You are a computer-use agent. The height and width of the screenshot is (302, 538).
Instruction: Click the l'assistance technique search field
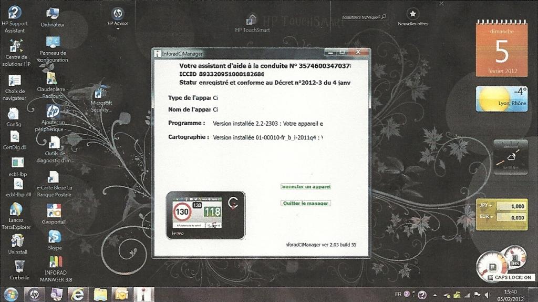364,16
